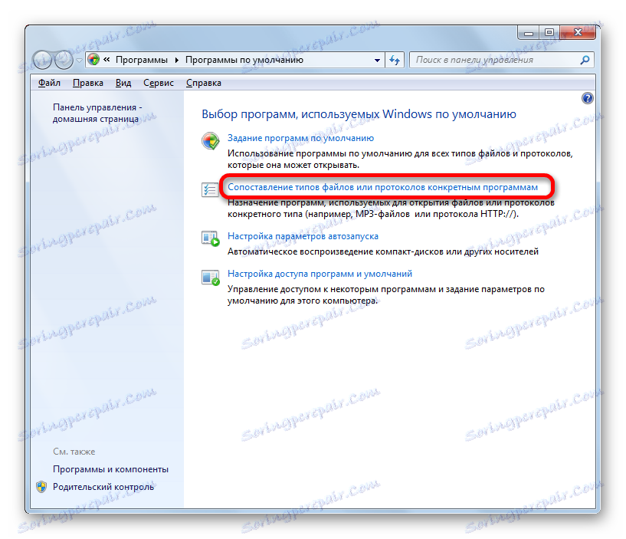Maximize the control panel window

pos(549,33)
